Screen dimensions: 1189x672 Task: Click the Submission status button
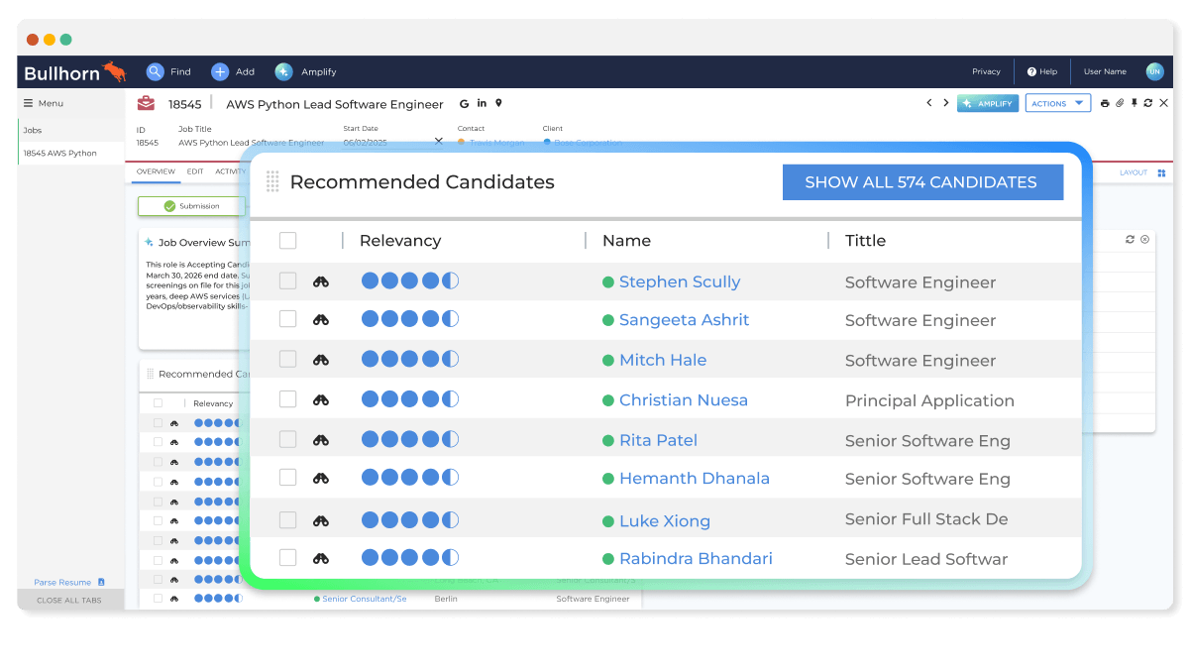point(191,206)
